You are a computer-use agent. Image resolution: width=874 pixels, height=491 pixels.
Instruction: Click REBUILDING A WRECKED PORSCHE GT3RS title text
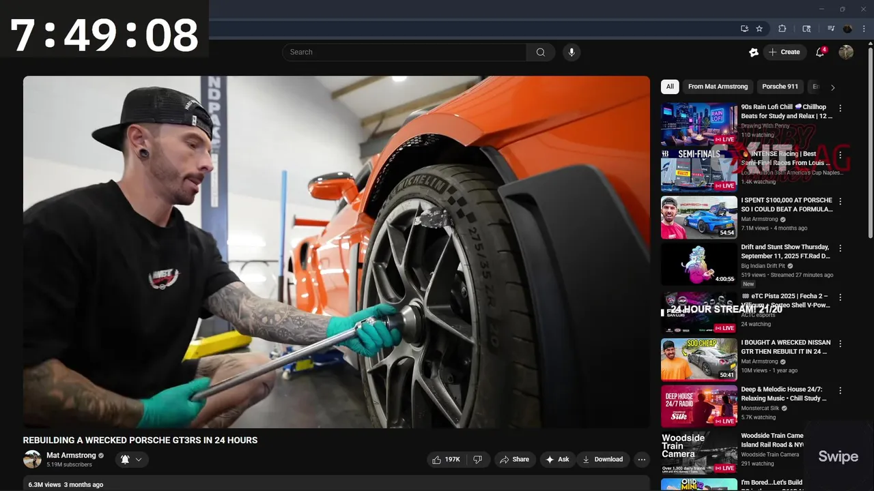click(140, 441)
